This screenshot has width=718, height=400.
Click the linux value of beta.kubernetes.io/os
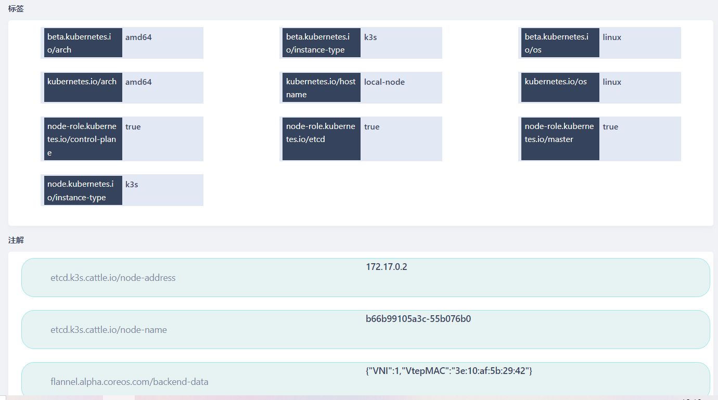point(612,37)
